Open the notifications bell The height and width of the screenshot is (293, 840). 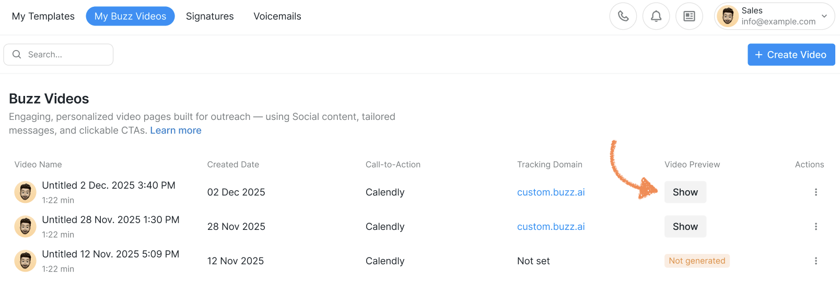pyautogui.click(x=656, y=16)
